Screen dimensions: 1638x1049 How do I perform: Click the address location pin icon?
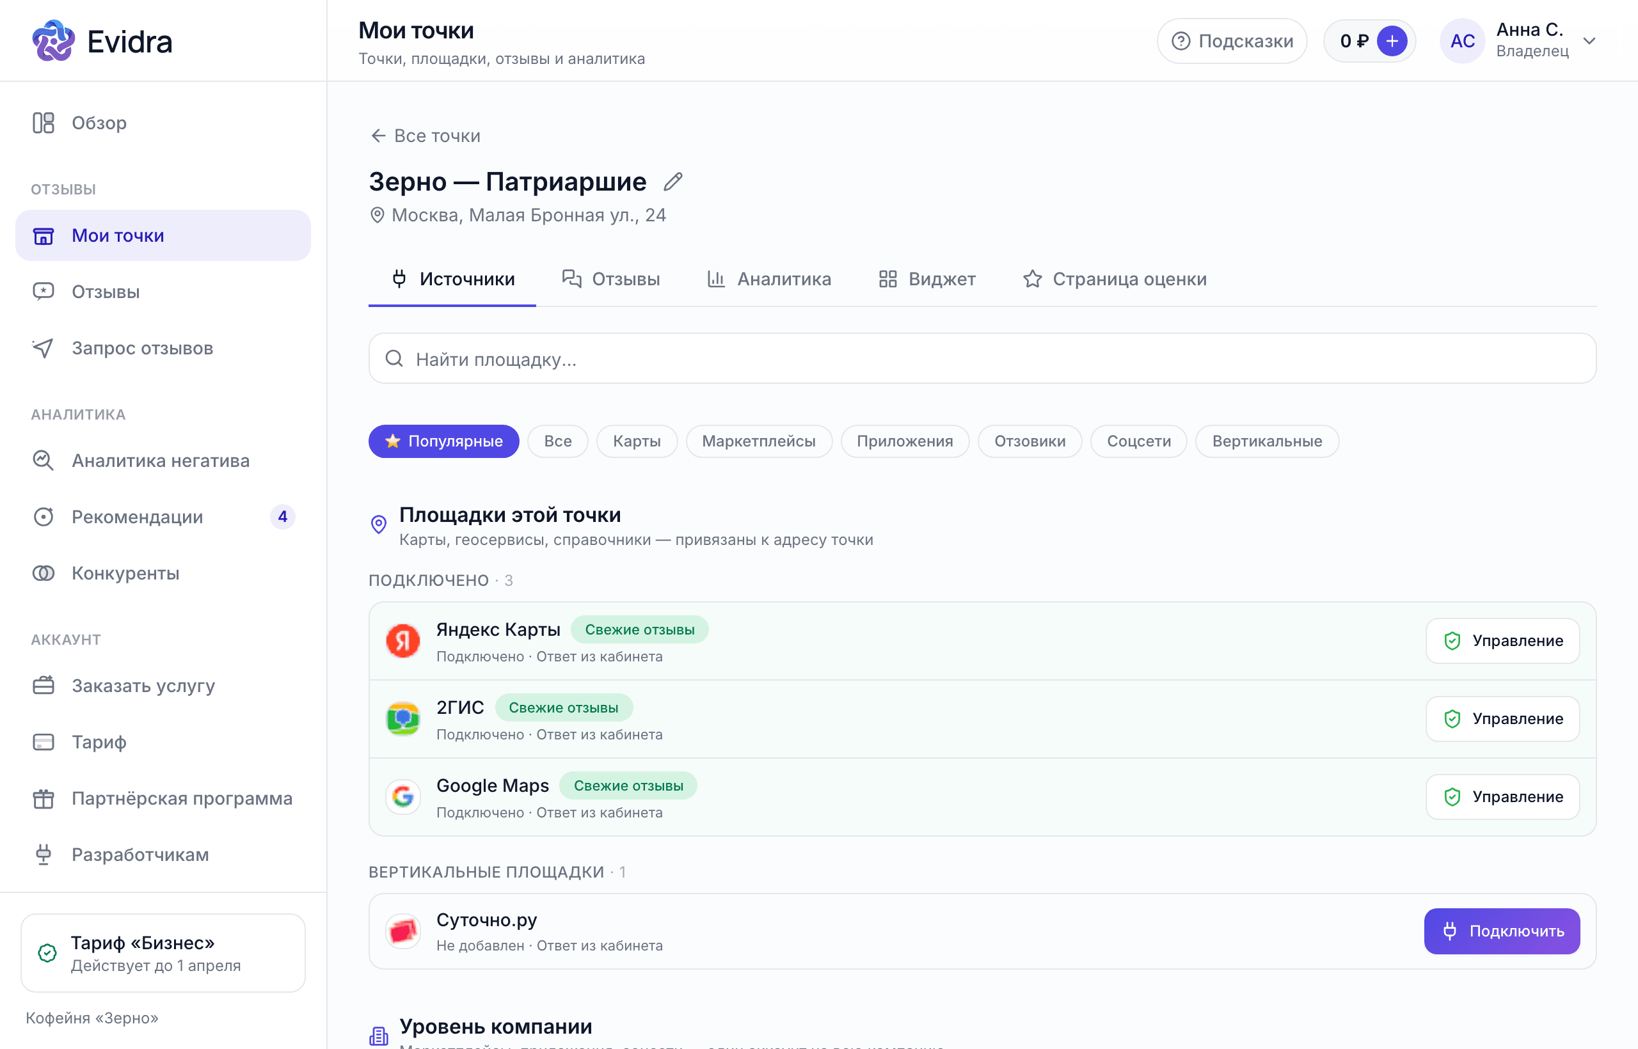pyautogui.click(x=377, y=216)
